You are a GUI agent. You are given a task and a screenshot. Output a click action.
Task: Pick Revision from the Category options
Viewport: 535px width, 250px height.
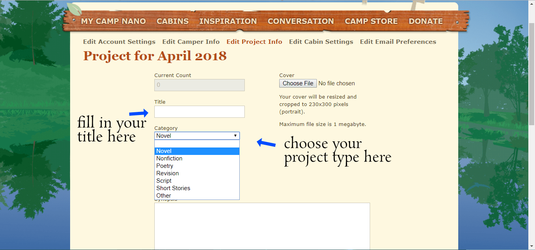point(197,173)
